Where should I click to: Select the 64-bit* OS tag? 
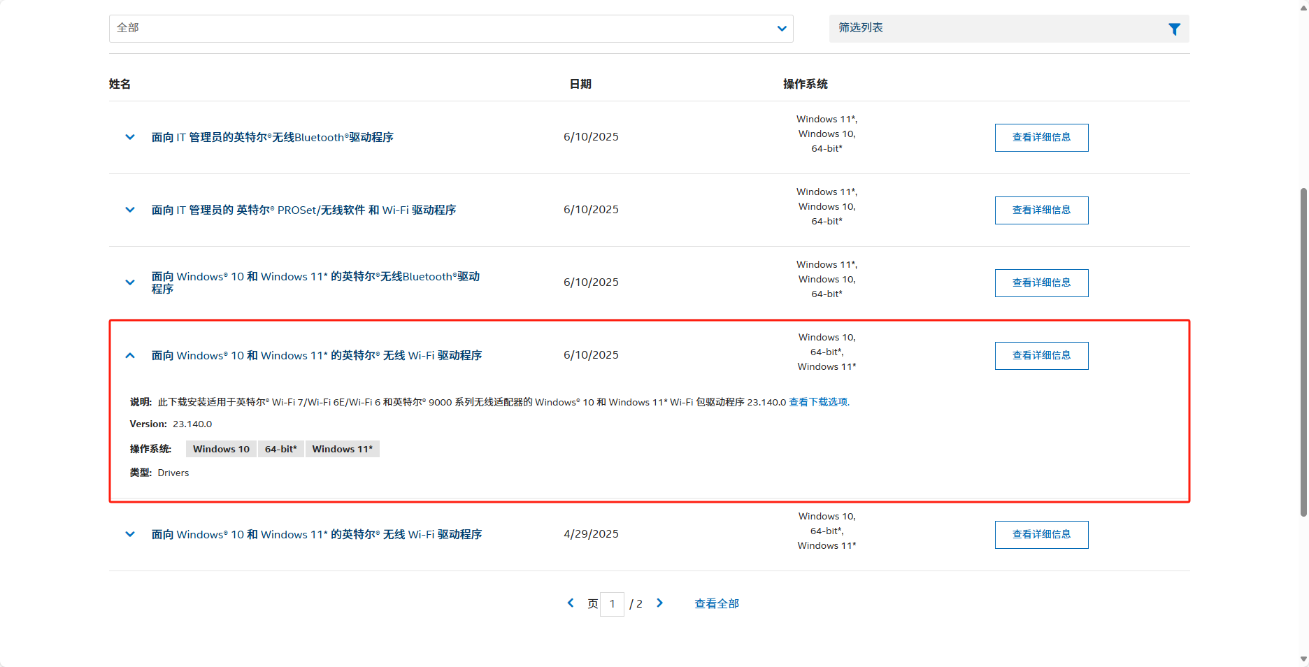[280, 449]
